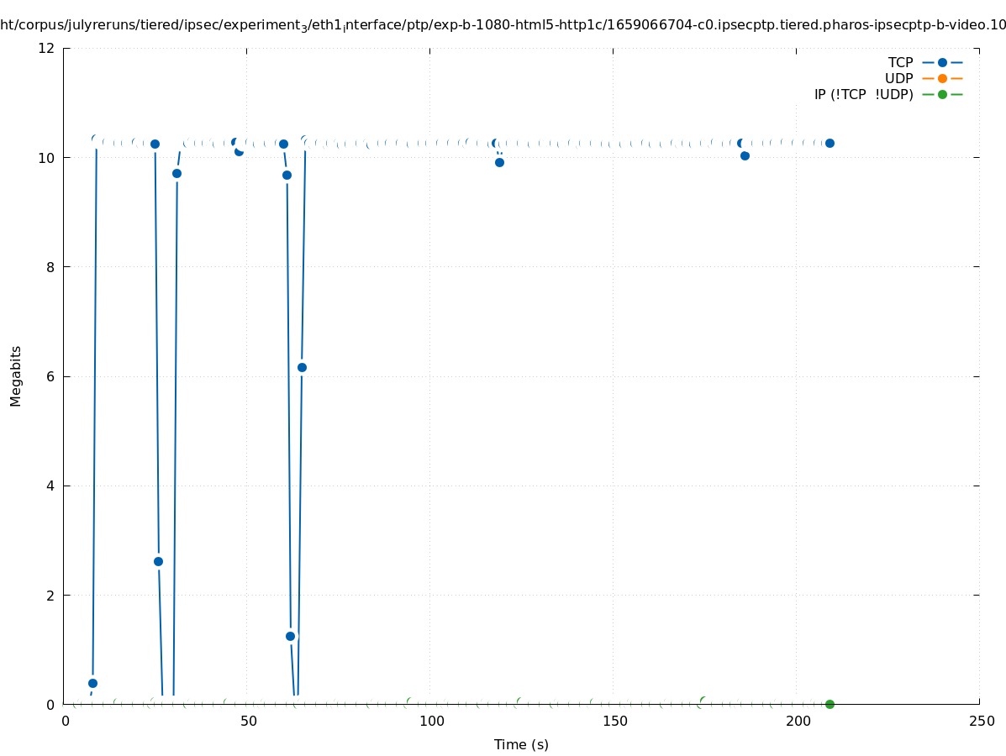Click the Megabits y-axis label
The height and width of the screenshot is (756, 1006).
tap(16, 375)
